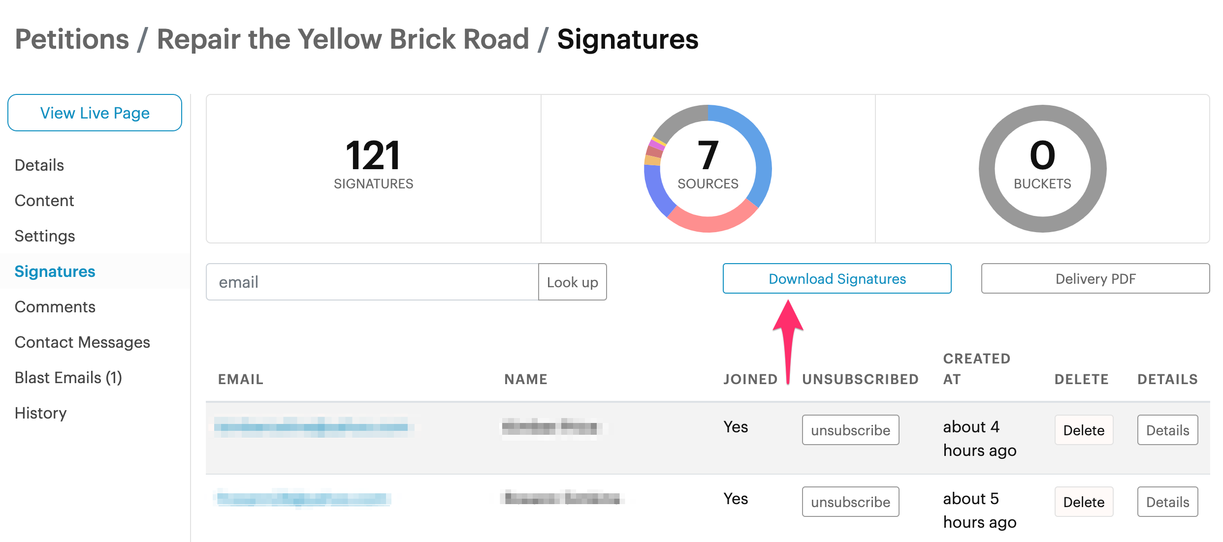Image resolution: width=1223 pixels, height=542 pixels.
Task: Open the Content sidebar item
Action: [44, 200]
